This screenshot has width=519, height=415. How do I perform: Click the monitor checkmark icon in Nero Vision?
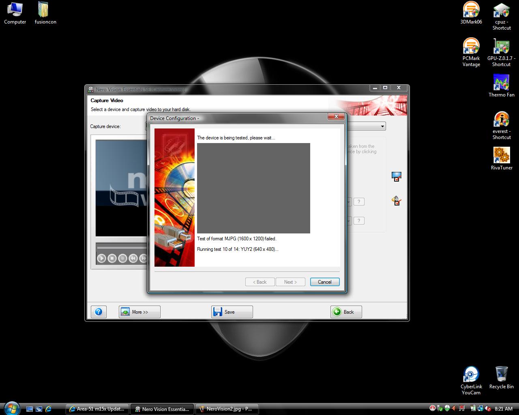pyautogui.click(x=396, y=177)
